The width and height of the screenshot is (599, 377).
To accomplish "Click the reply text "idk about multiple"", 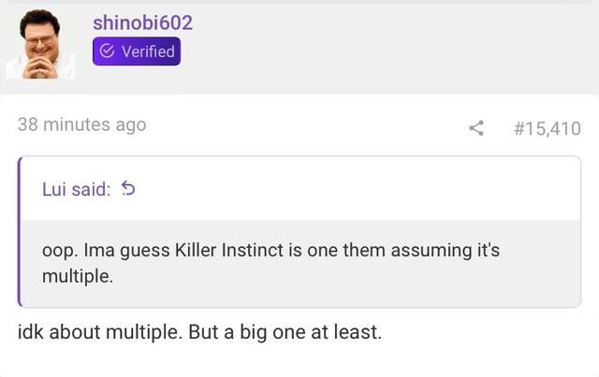I will (95, 333).
